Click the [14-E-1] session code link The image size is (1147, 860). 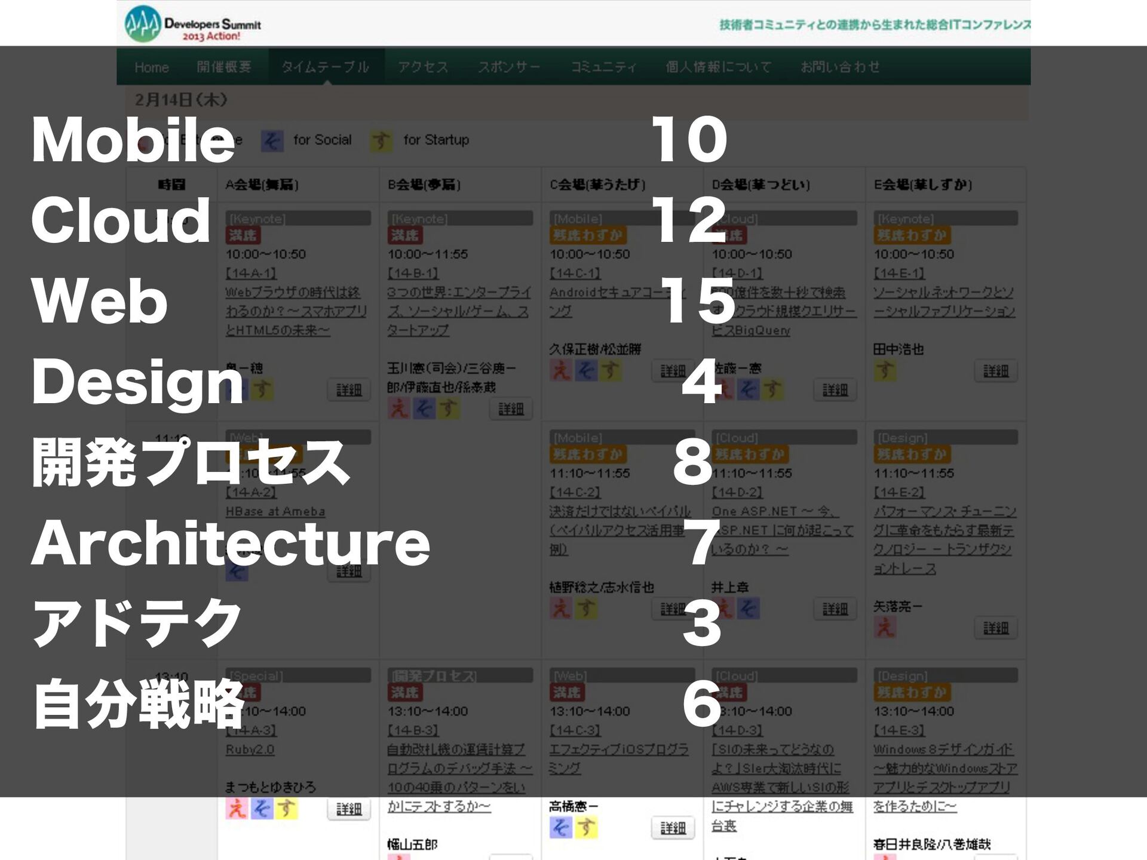pyautogui.click(x=900, y=273)
